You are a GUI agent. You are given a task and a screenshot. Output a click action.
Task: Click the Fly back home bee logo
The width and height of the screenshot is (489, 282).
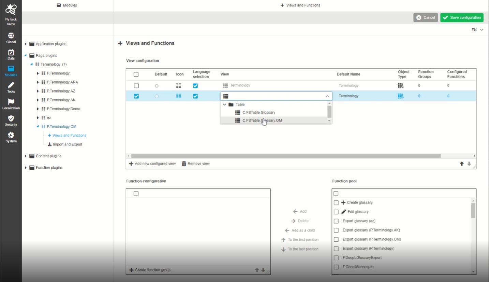point(11,10)
